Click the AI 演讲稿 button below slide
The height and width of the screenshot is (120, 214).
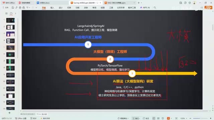(x=41, y=114)
